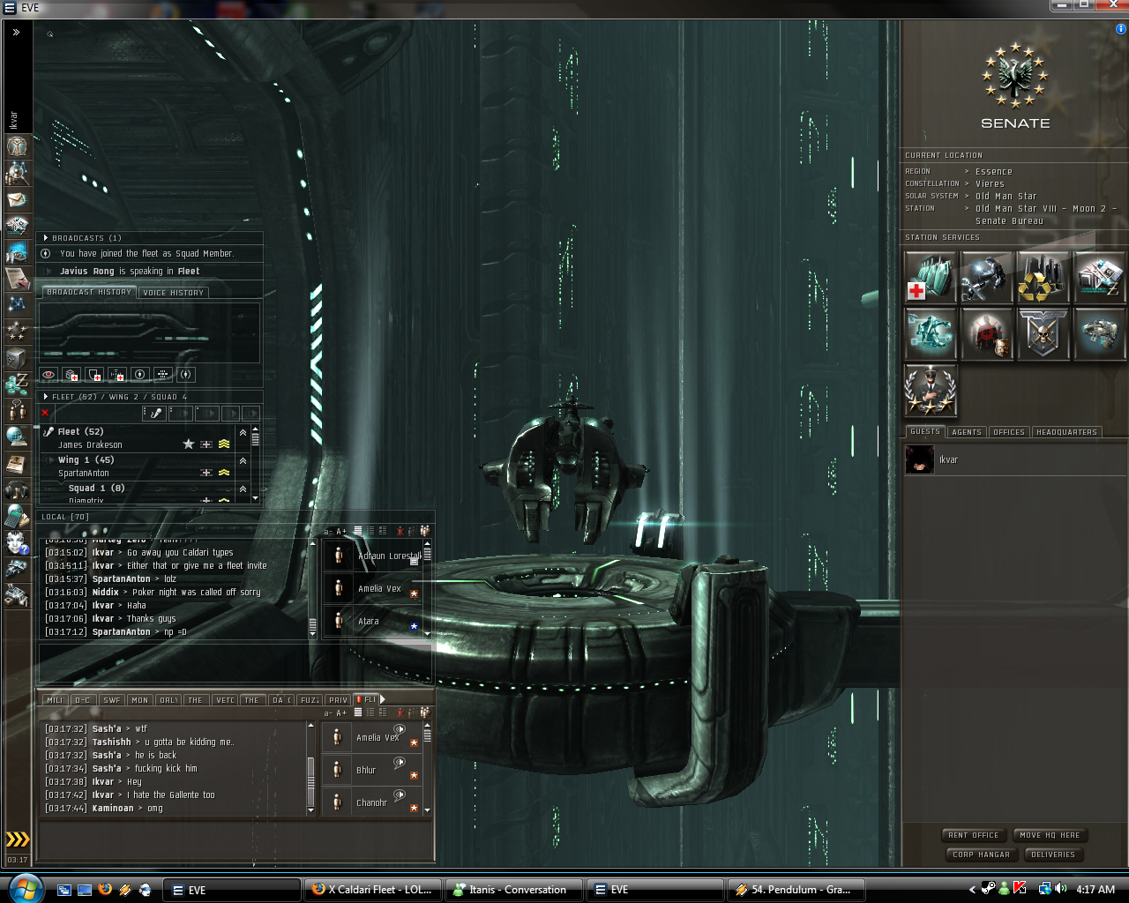Image resolution: width=1129 pixels, height=903 pixels.
Task: Click the blue info icon above Senate logo
Action: tap(1121, 29)
